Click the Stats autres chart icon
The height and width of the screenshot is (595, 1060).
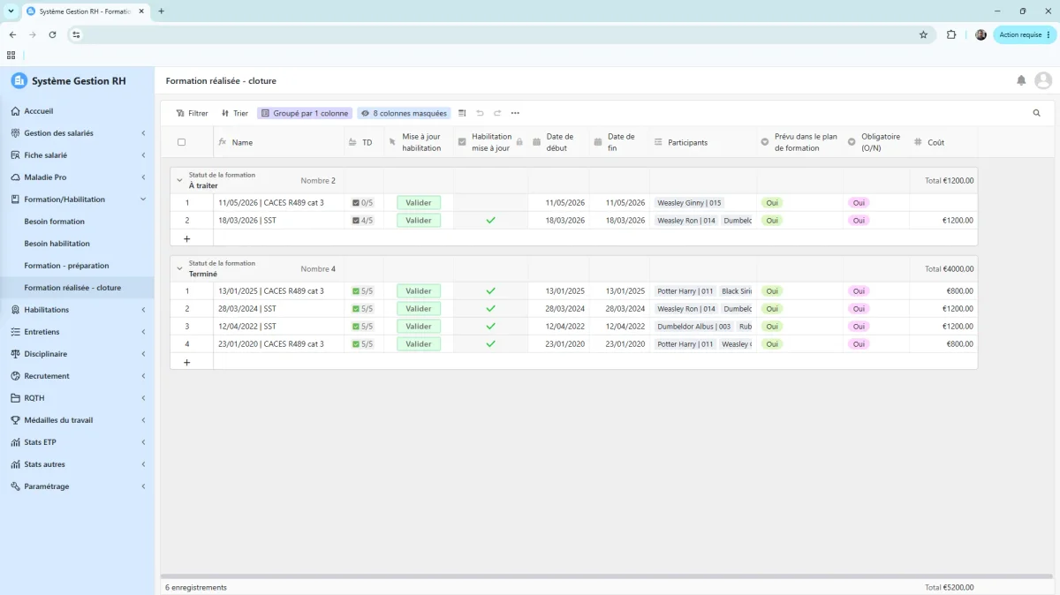(x=15, y=464)
